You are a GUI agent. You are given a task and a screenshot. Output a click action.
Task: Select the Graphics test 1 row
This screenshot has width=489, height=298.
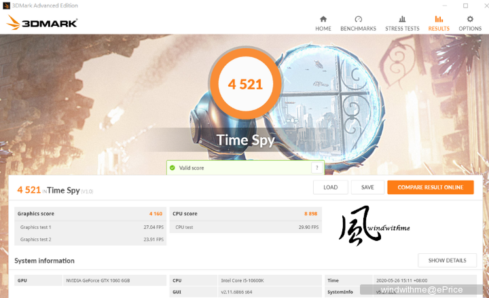(x=90, y=227)
